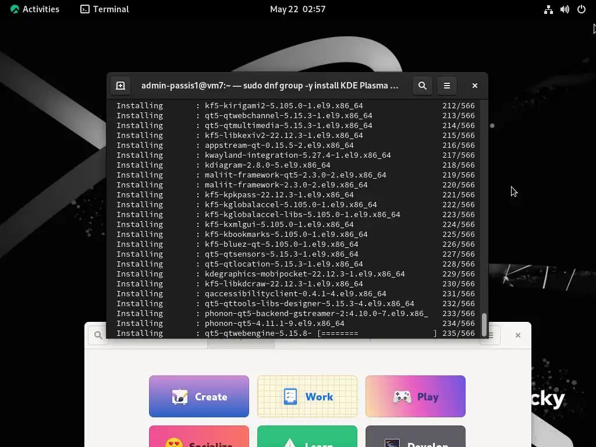596x447 pixels.
Task: Click the qt5-qtwebengine progress bar
Action: 377,334
